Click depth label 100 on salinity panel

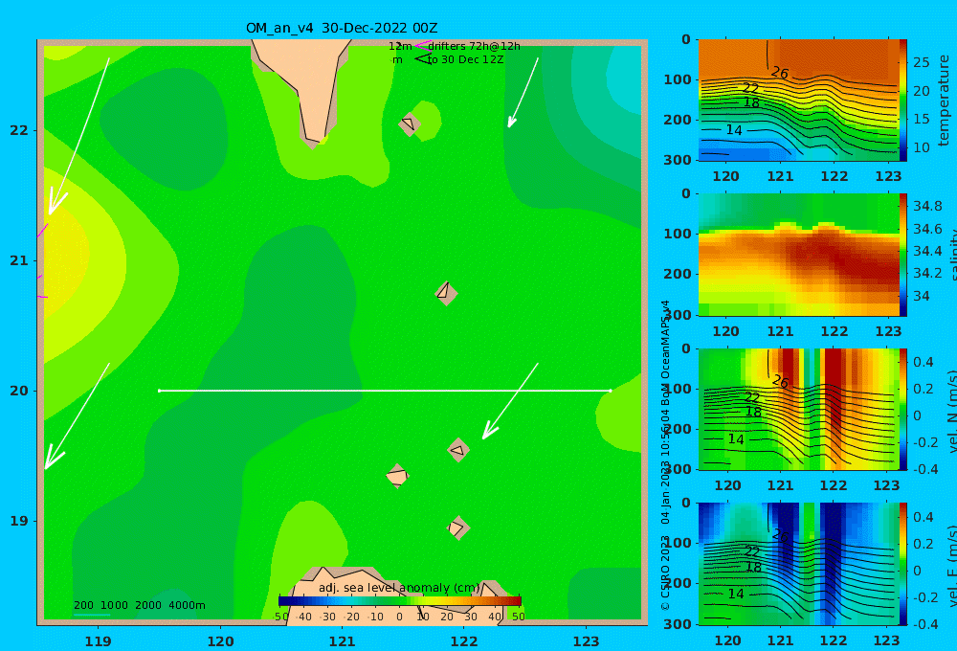coord(677,234)
